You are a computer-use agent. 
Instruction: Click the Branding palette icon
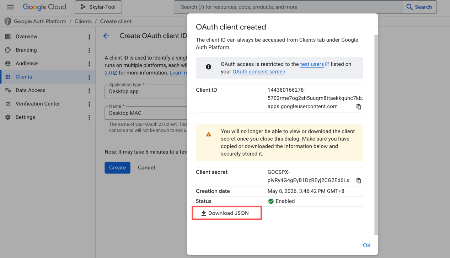point(8,50)
